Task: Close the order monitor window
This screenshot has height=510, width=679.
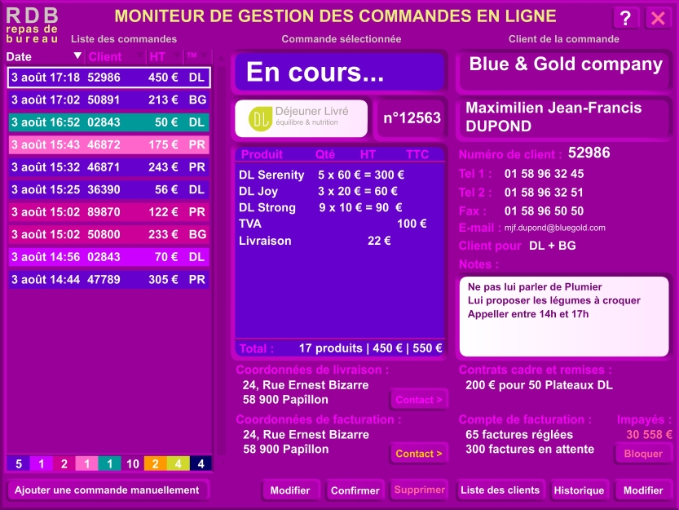Action: point(659,18)
